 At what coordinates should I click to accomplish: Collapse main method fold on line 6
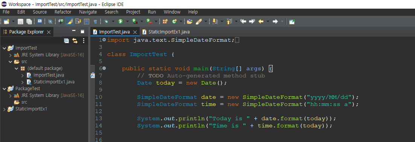coord(104,68)
